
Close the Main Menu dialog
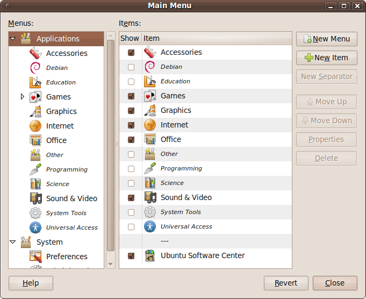[x=335, y=283]
